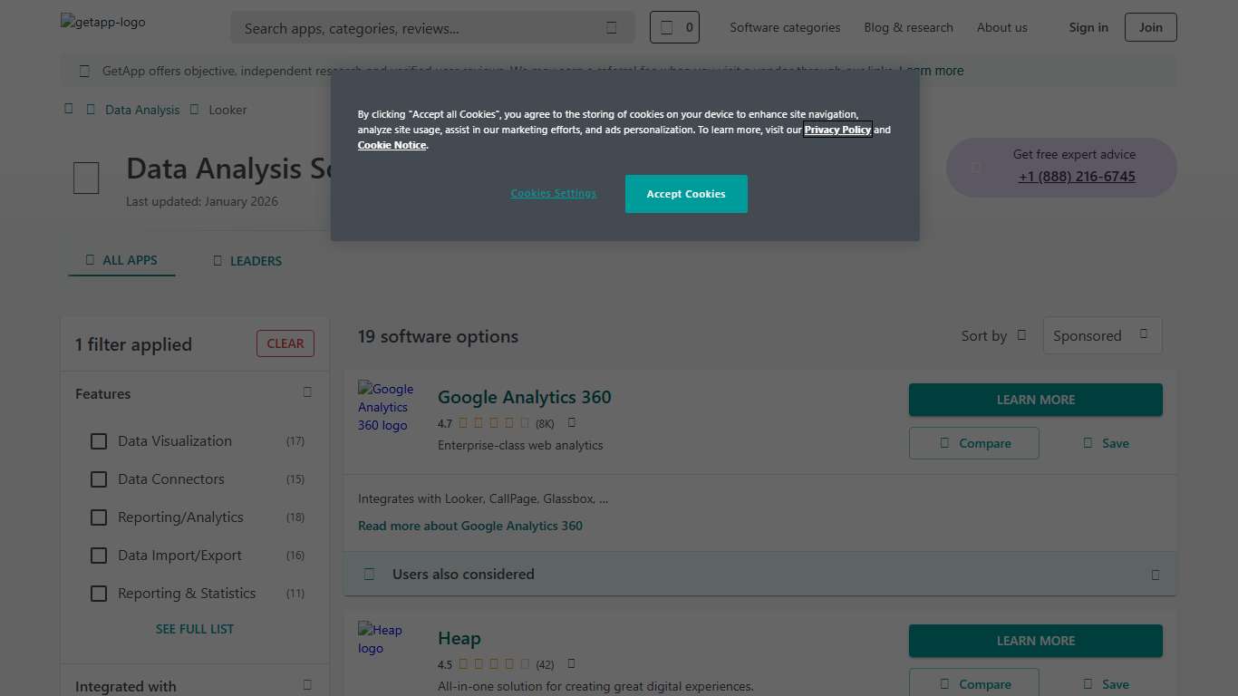Image resolution: width=1238 pixels, height=696 pixels.
Task: Enable the Data Visualization filter checkbox
Action: pos(99,440)
